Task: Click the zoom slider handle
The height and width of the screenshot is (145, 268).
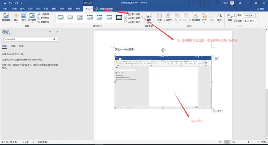Action: click(x=248, y=142)
